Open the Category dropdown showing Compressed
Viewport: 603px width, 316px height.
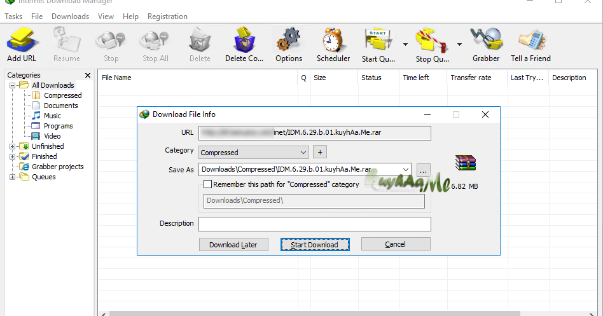254,152
